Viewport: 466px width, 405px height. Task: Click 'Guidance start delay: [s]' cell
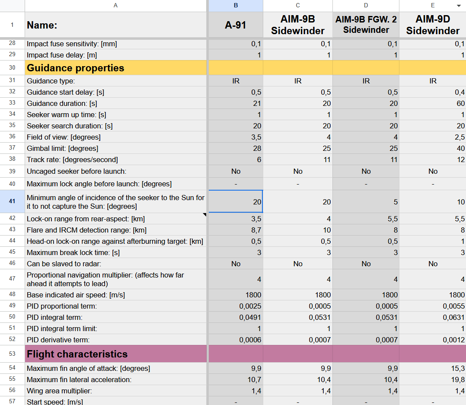[x=115, y=92]
